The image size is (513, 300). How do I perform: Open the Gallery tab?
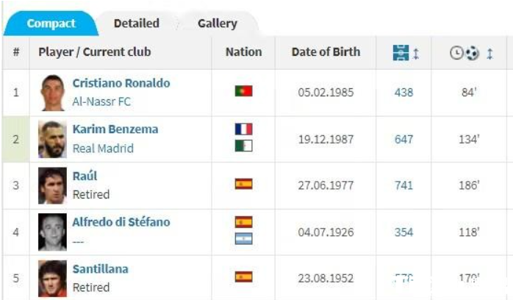[x=217, y=24]
